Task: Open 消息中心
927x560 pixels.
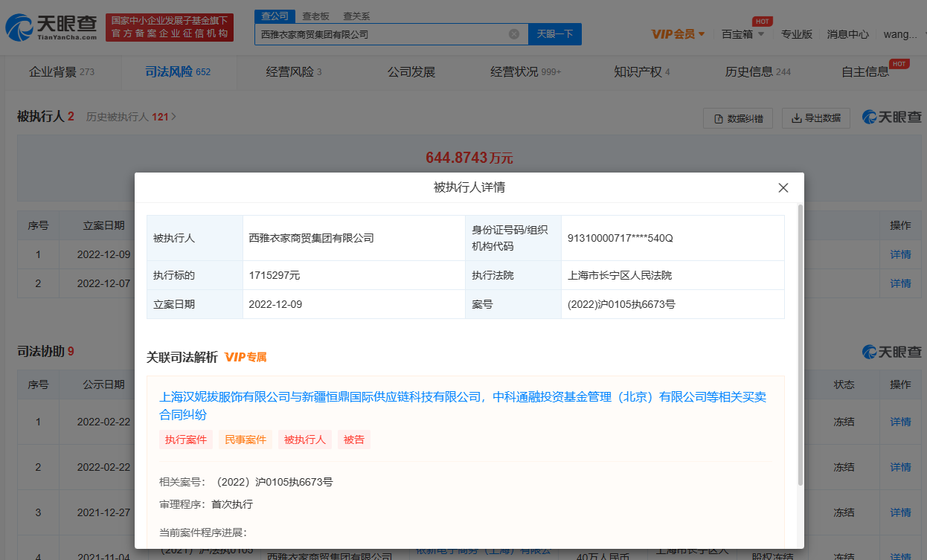Action: click(x=847, y=34)
